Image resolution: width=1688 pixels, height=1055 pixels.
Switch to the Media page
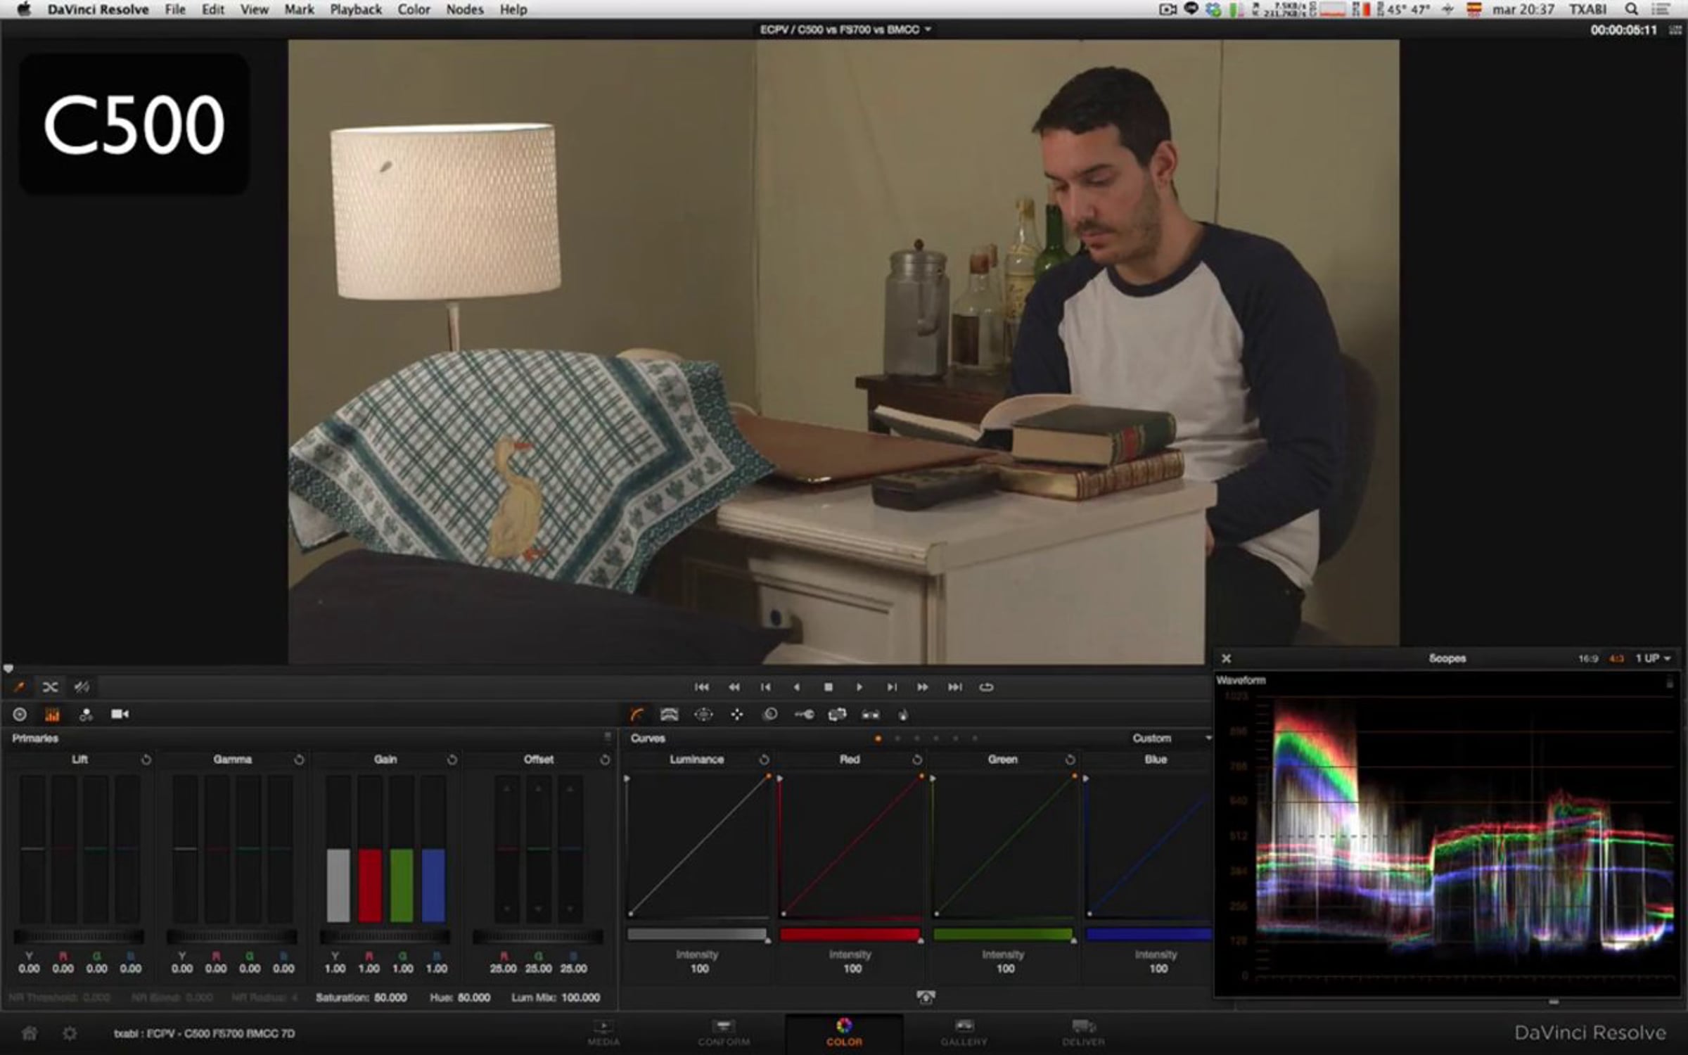coord(603,1032)
